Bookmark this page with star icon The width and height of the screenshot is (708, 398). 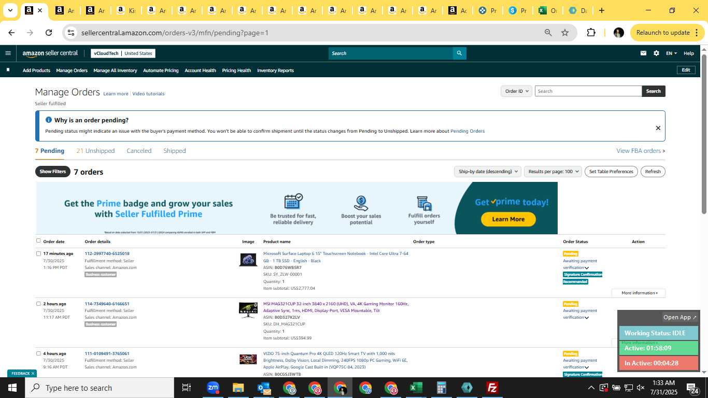tap(565, 33)
